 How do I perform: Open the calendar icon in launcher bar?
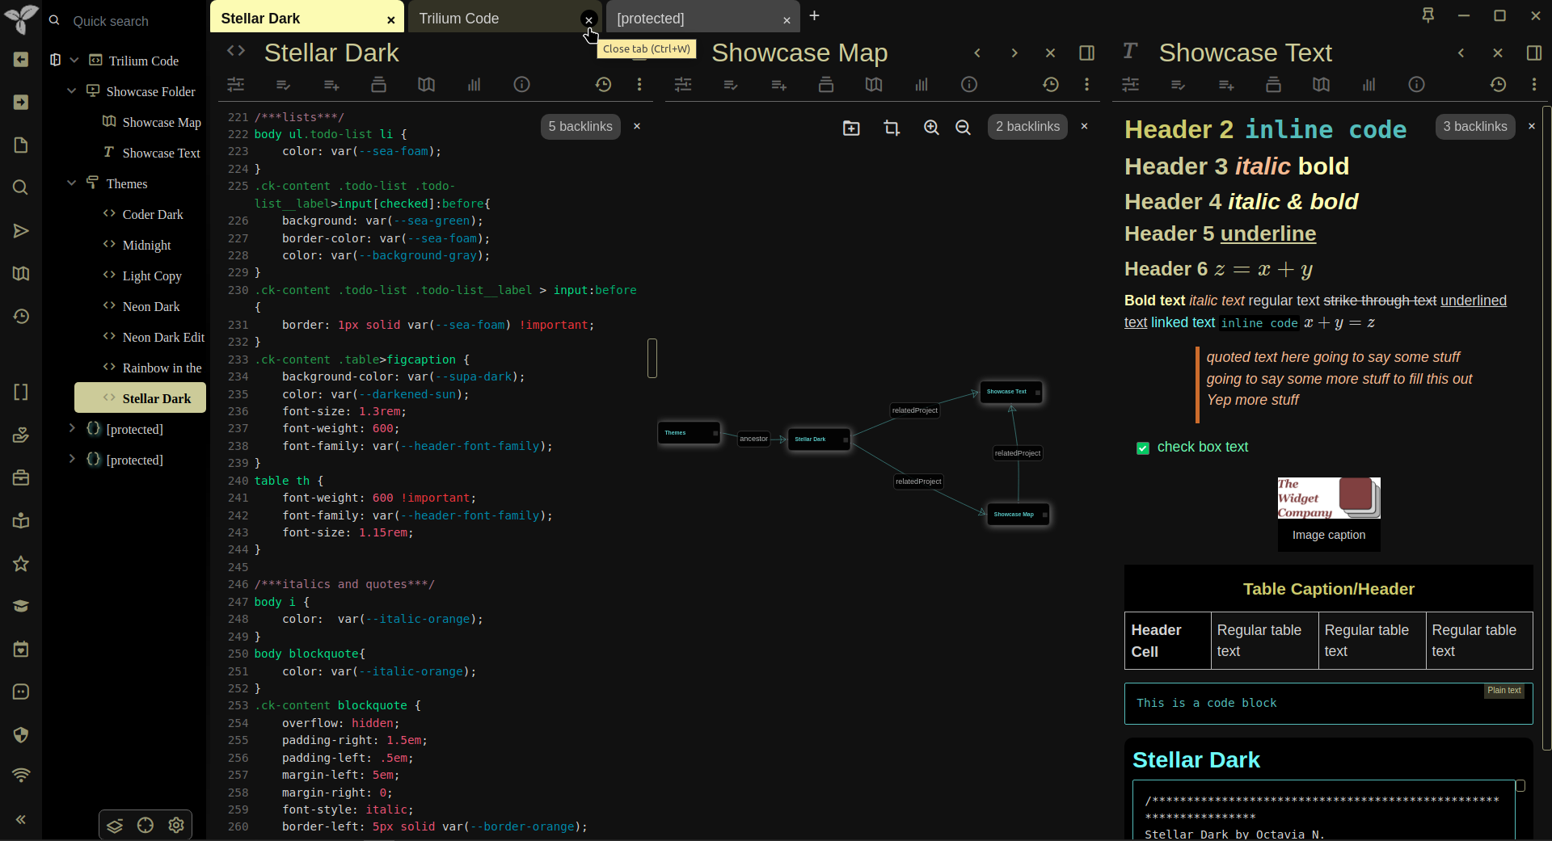[21, 649]
